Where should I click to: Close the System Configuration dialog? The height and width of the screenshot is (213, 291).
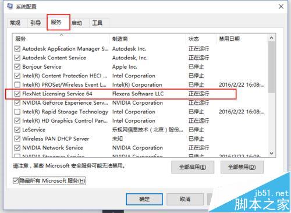click(281, 6)
